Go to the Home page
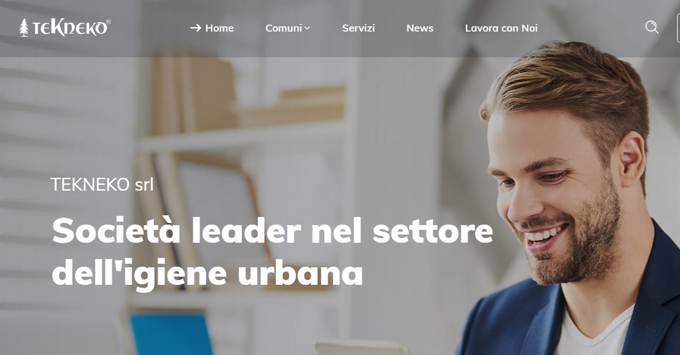Image resolution: width=680 pixels, height=355 pixels. coord(219,27)
